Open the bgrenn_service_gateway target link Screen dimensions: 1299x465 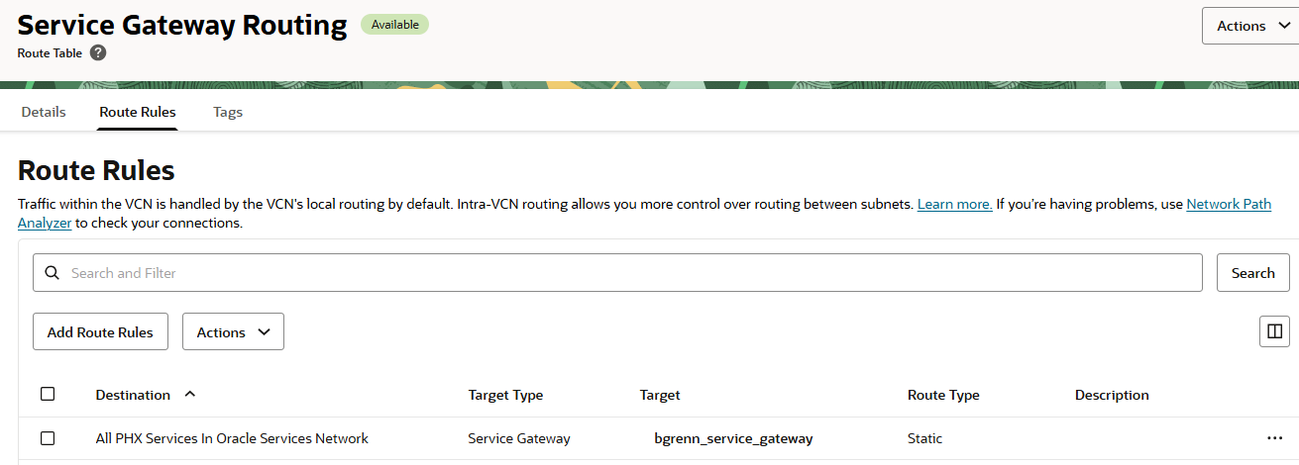tap(733, 438)
